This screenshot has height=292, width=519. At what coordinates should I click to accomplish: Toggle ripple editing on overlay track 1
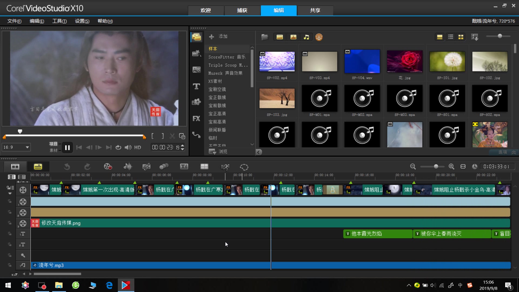pos(10,201)
